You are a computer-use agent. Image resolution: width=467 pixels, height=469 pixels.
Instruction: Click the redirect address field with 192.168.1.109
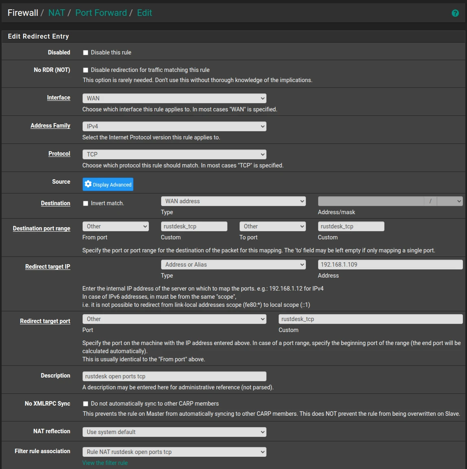pyautogui.click(x=391, y=265)
